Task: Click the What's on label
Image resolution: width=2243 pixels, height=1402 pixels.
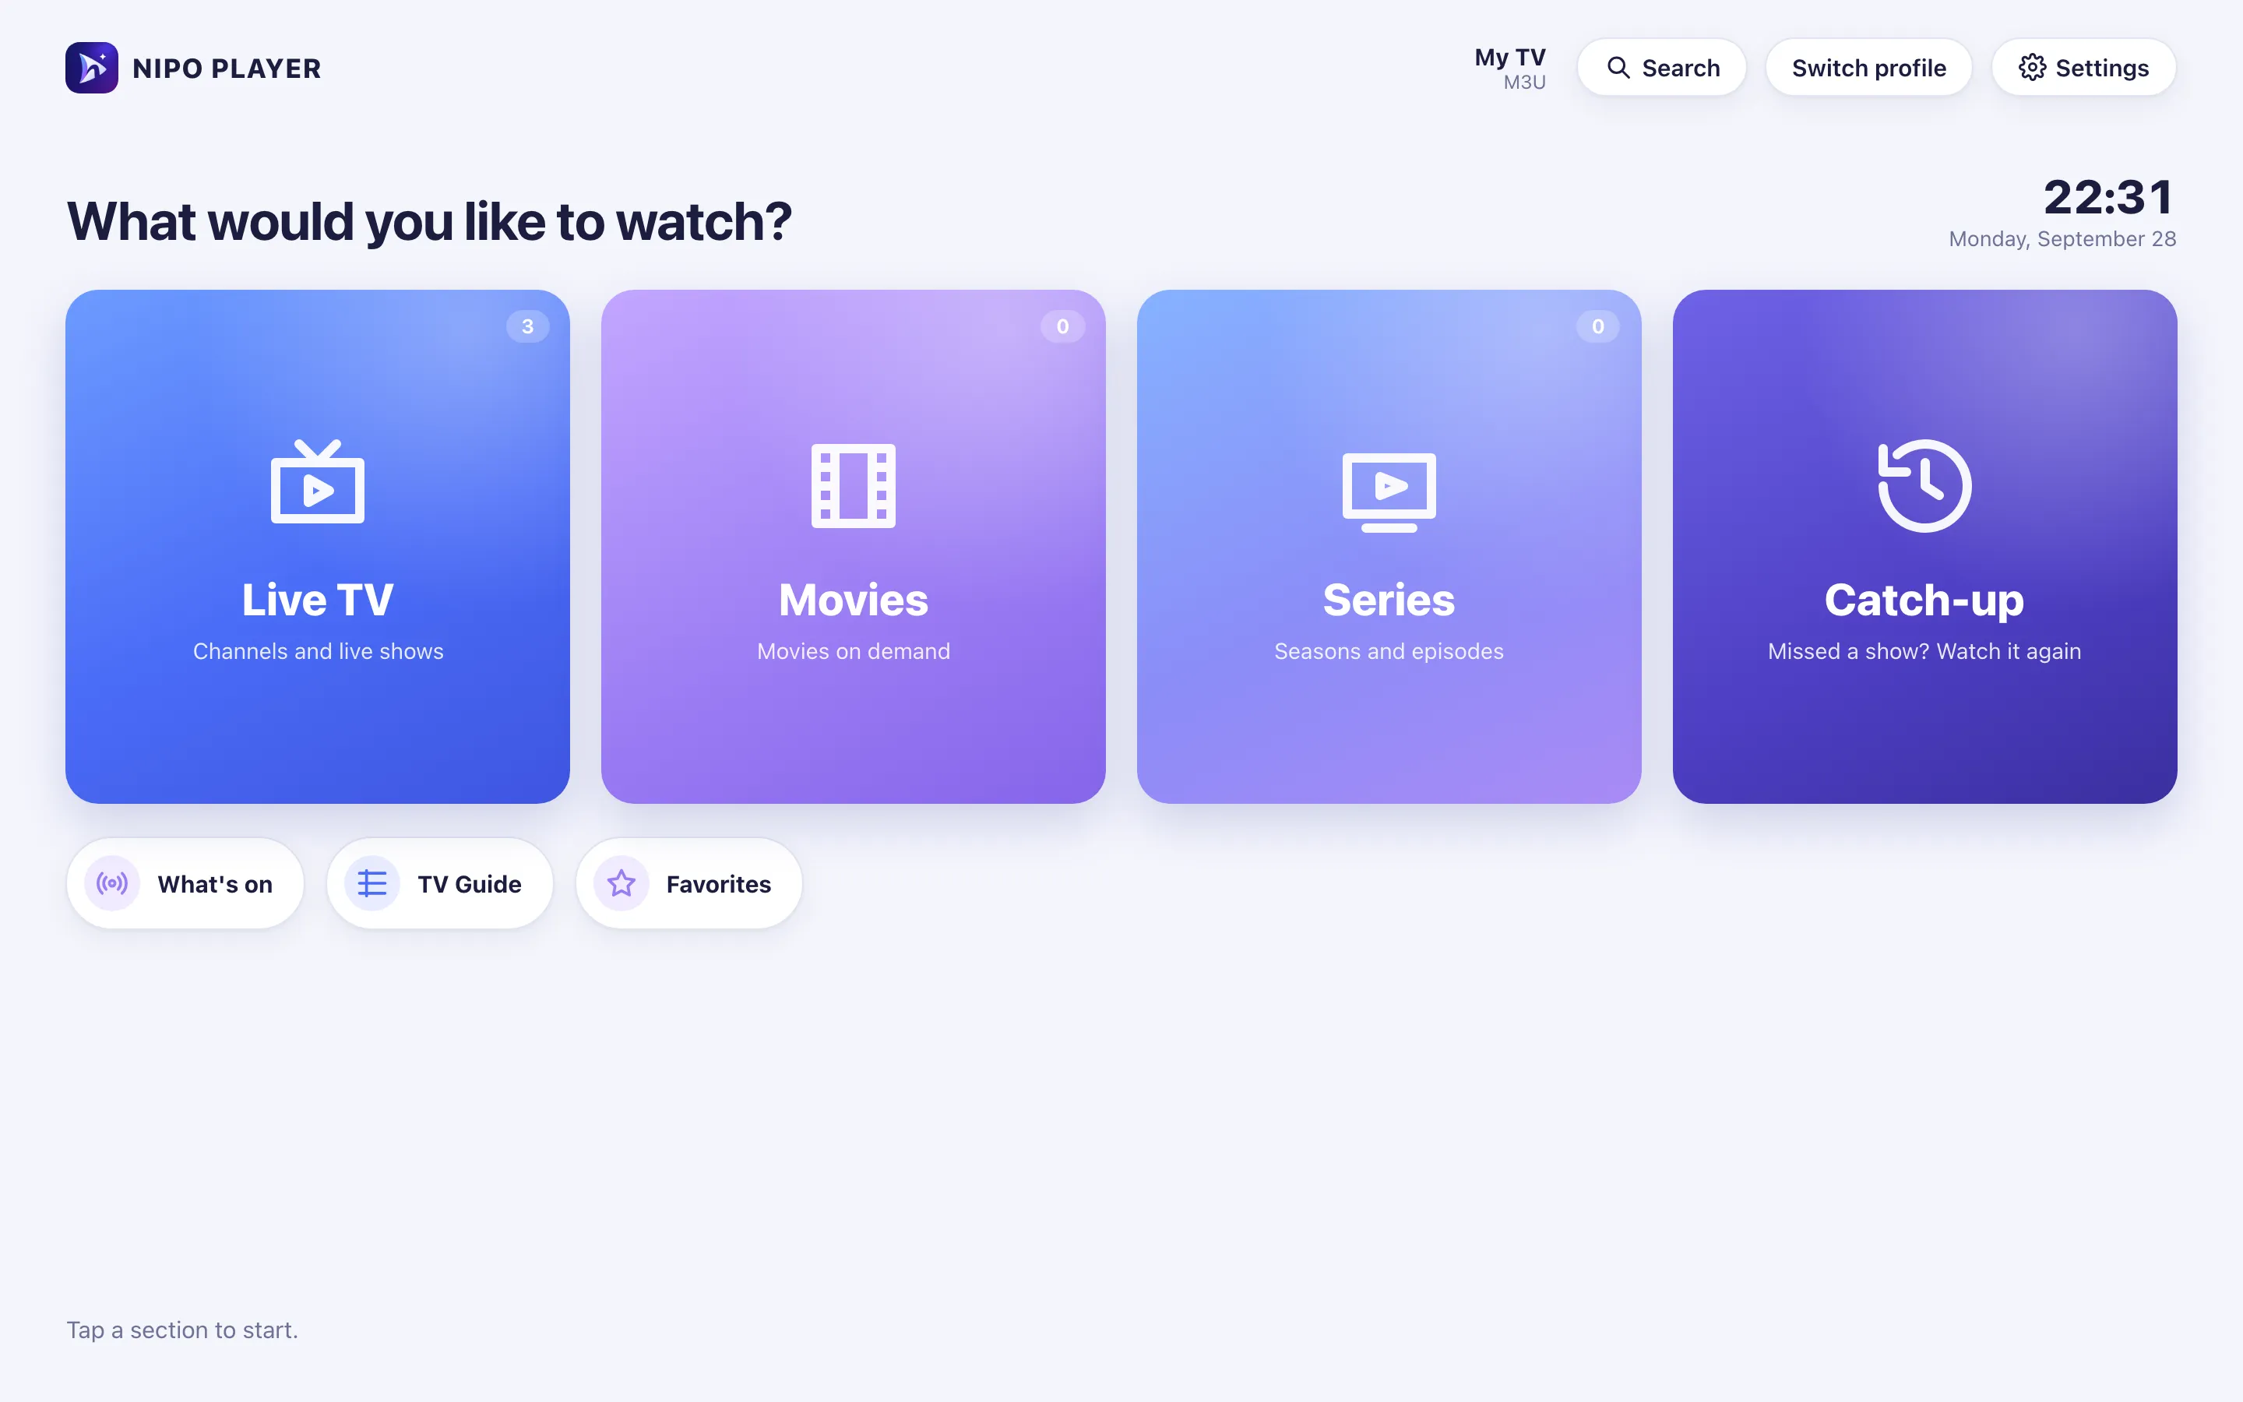Action: (x=215, y=885)
